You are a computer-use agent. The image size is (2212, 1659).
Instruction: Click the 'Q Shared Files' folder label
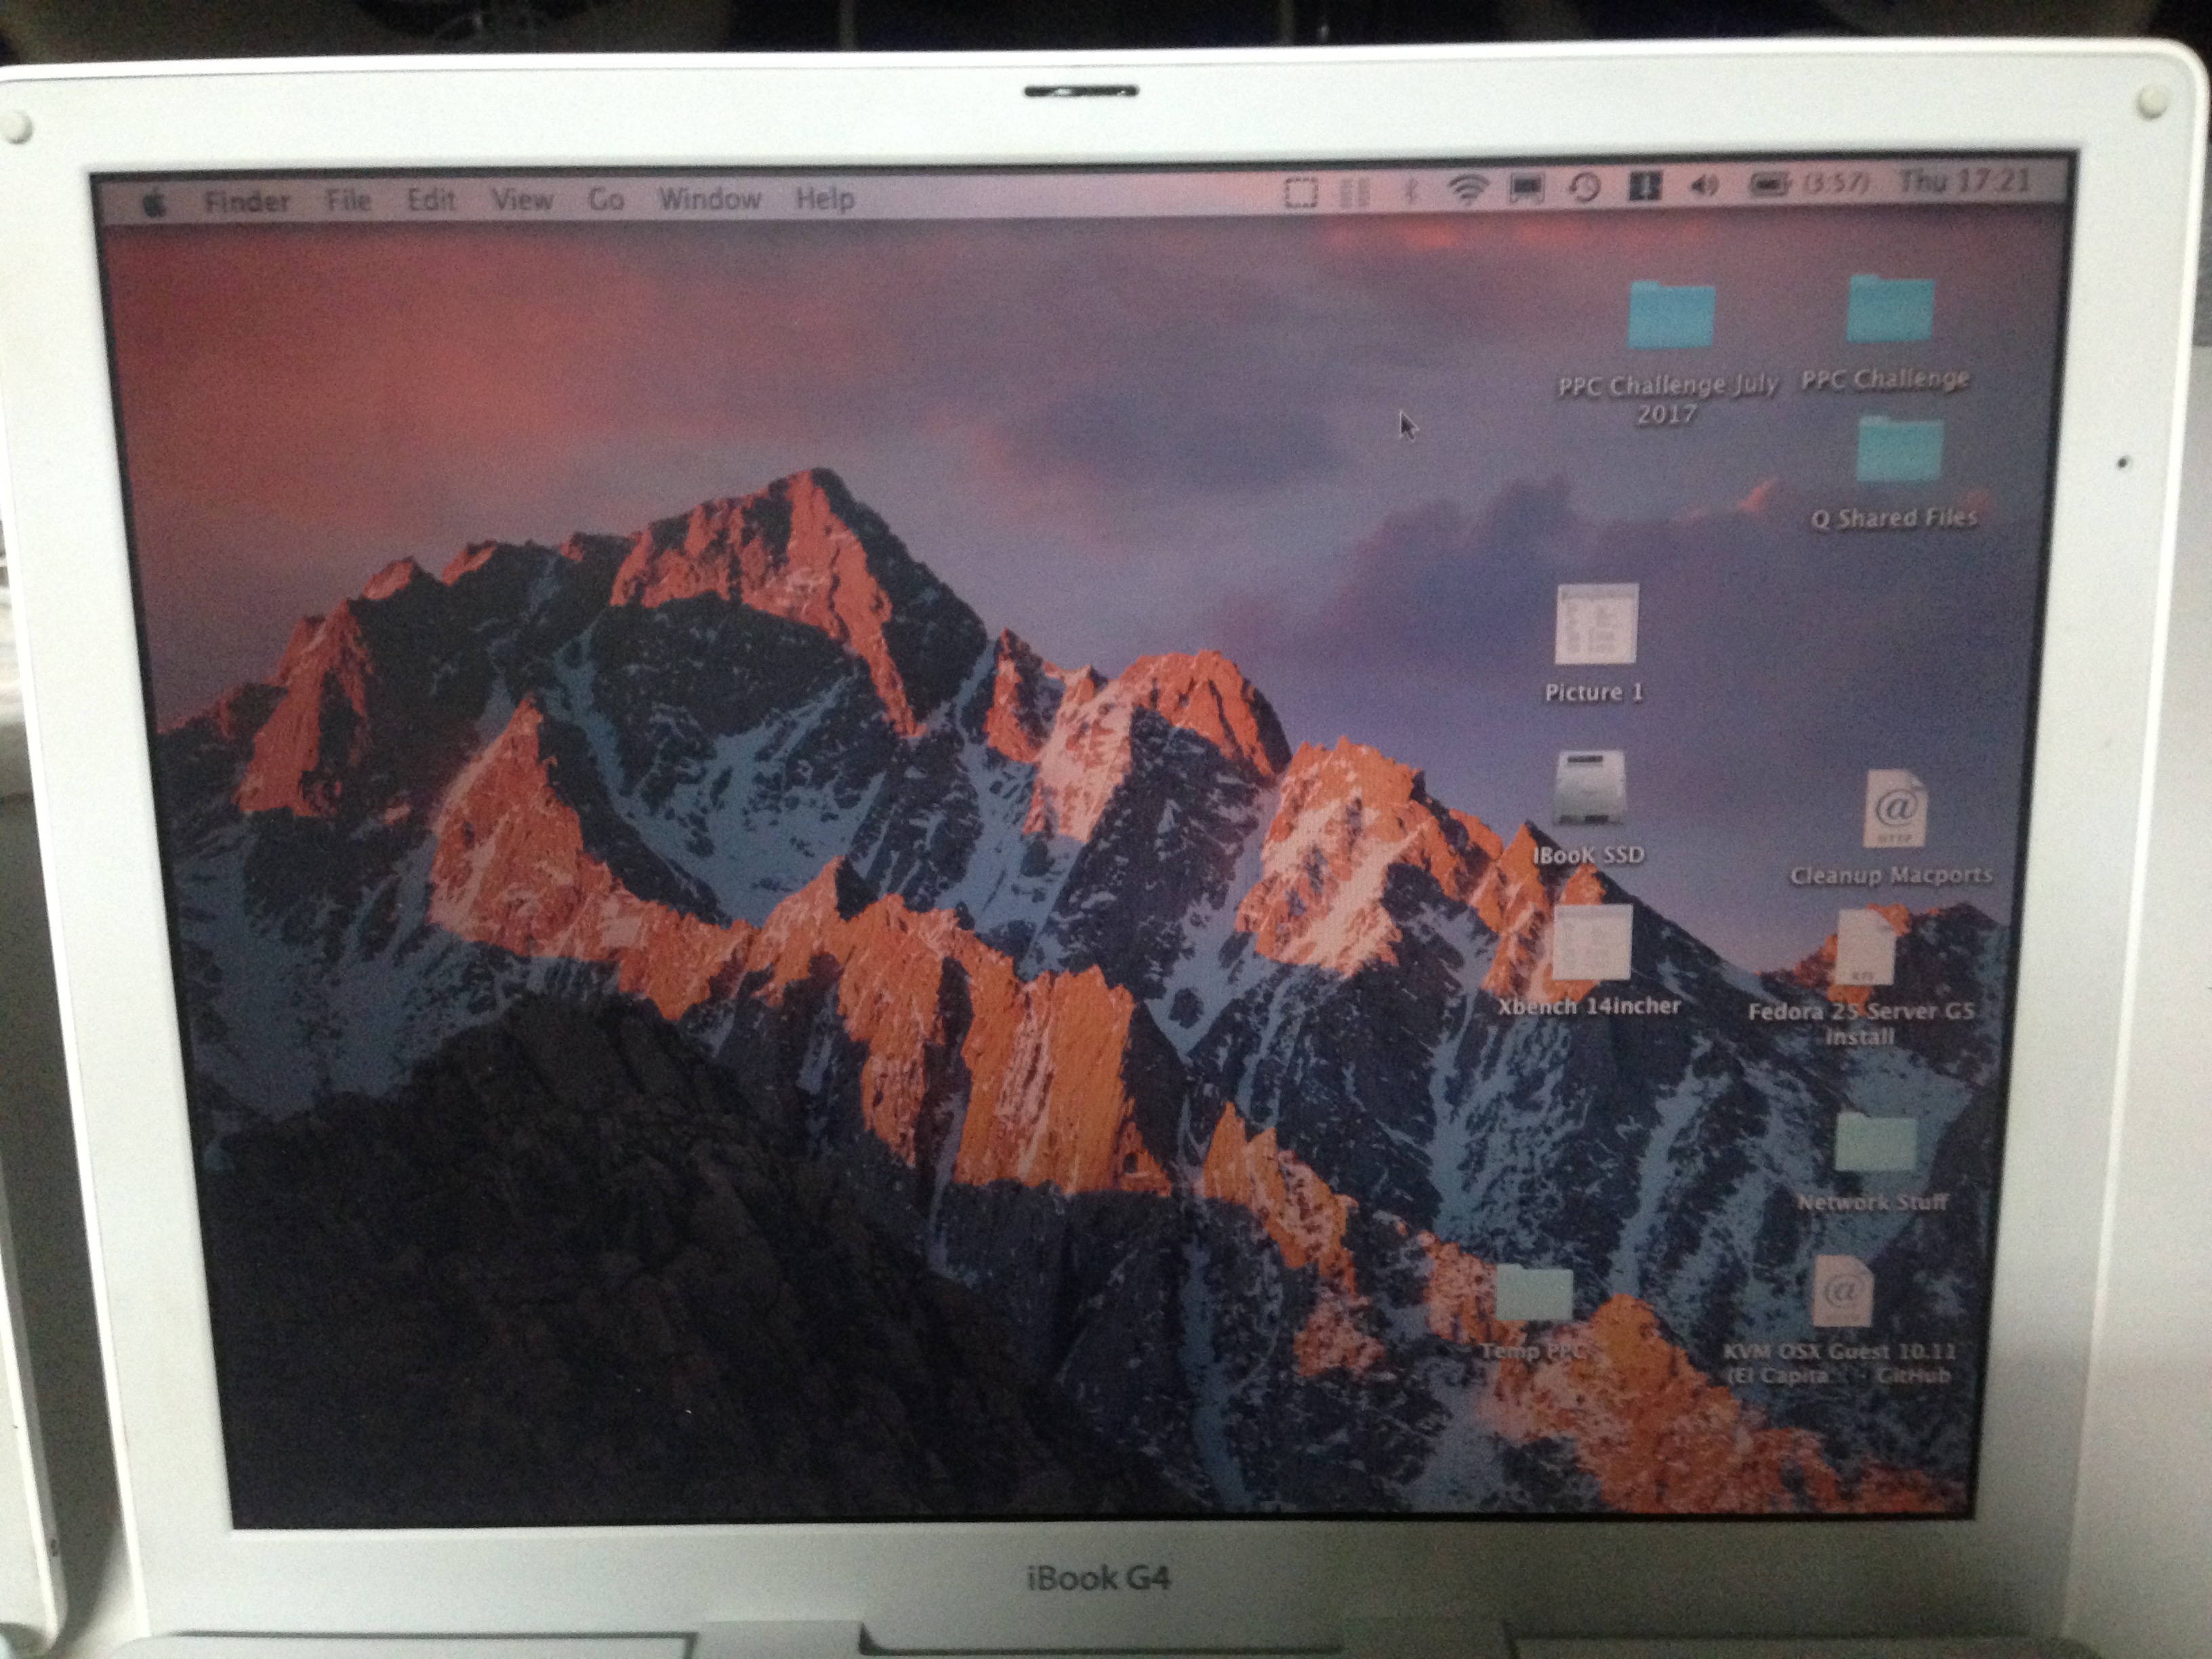pos(1895,518)
